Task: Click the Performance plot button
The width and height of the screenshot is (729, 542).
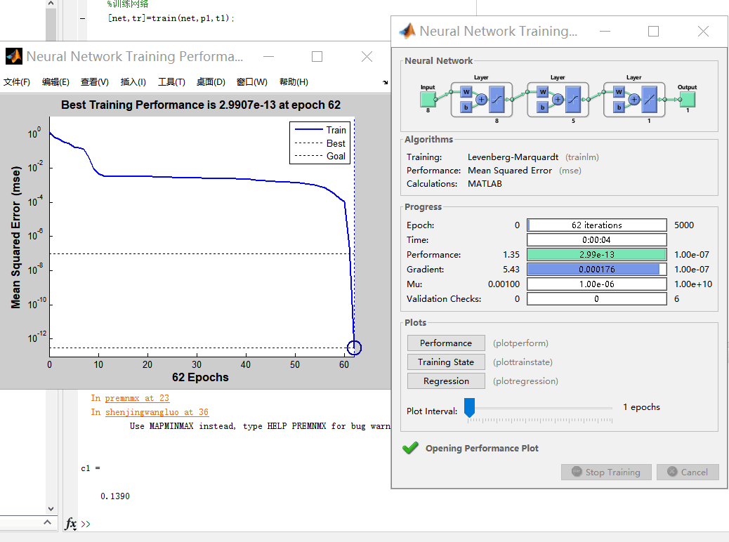Action: point(446,343)
